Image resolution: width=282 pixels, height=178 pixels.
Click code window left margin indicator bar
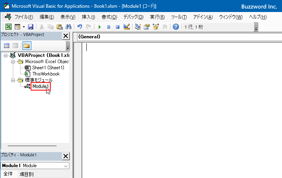(x=78, y=110)
